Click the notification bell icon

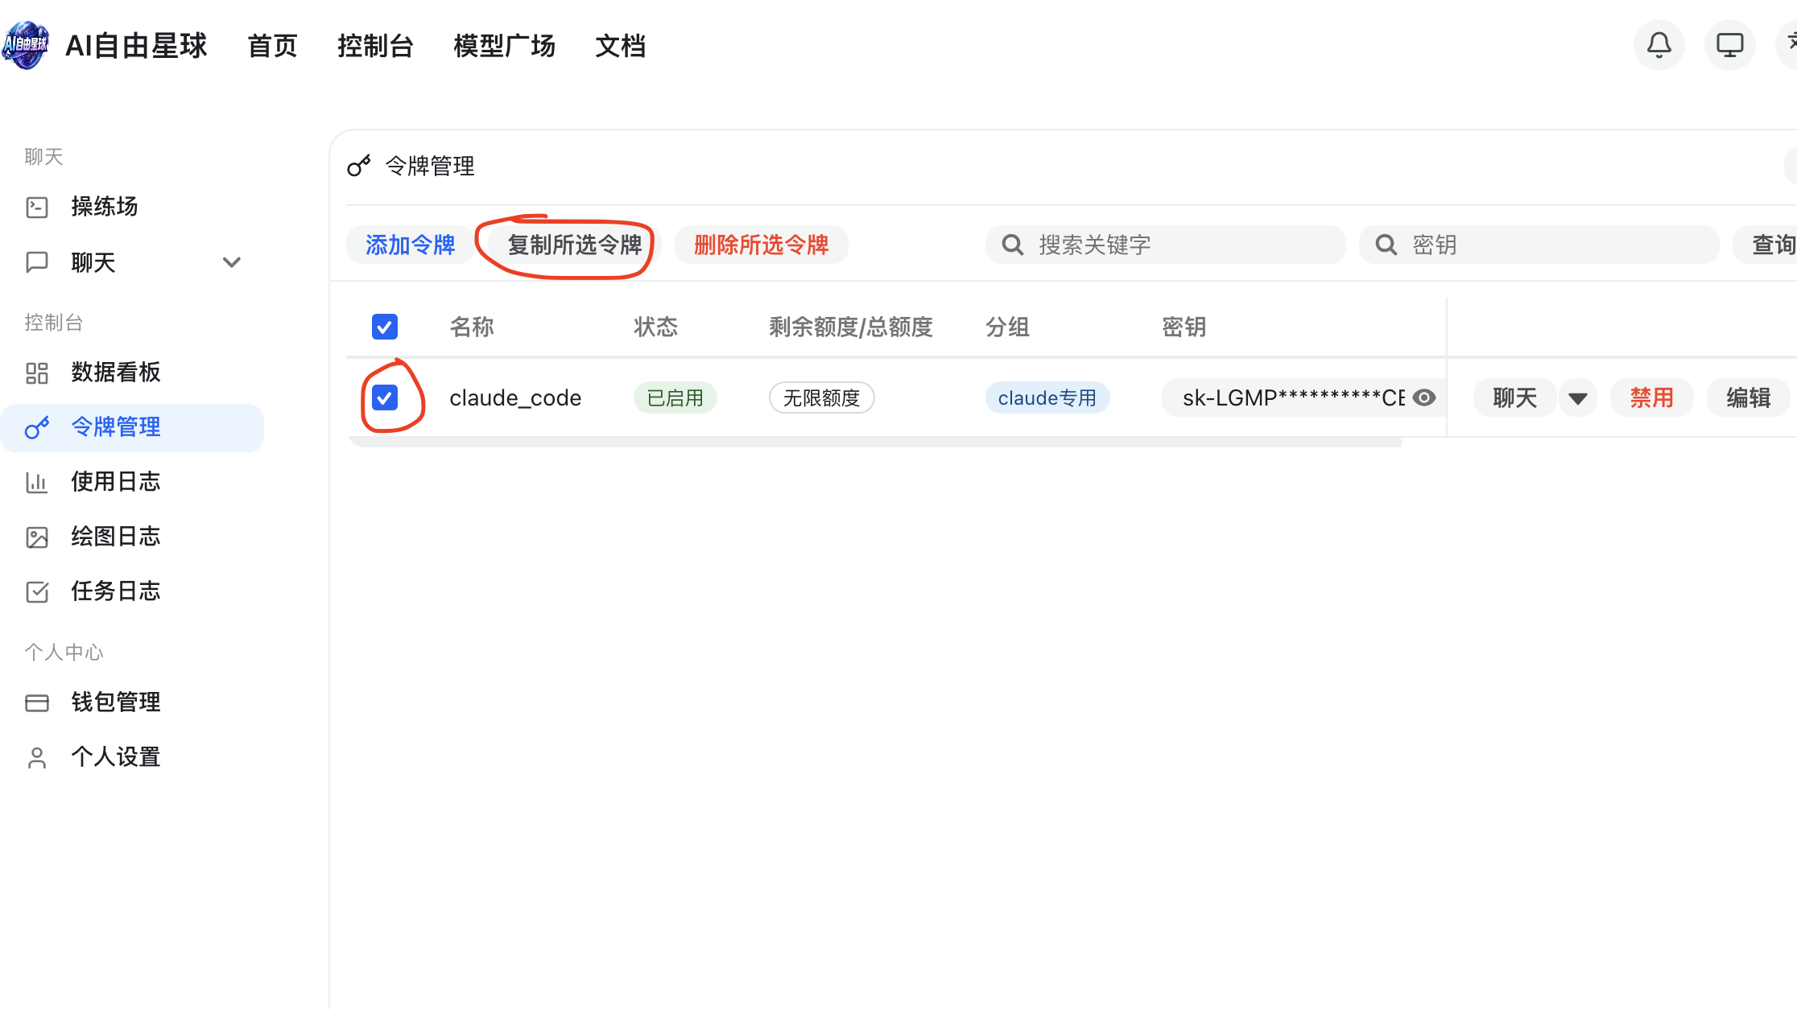[x=1659, y=45]
